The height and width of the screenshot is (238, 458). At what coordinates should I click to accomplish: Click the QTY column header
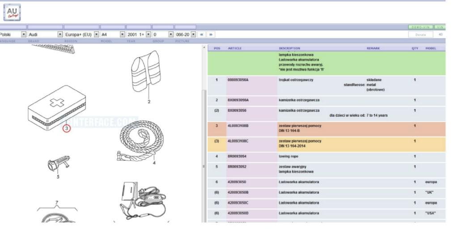[x=415, y=48]
